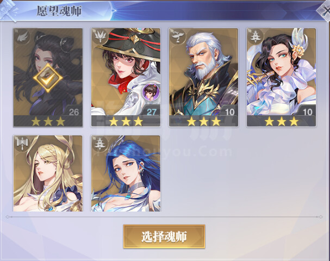
Task: Select the blue-haired soul master card
Action: click(x=126, y=173)
